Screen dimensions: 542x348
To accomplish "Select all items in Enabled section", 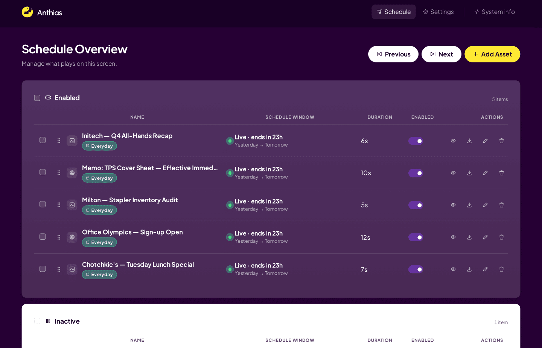I will click(x=37, y=98).
